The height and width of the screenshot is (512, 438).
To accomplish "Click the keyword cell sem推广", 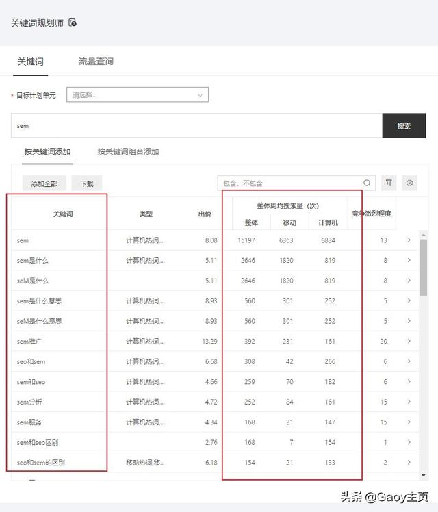I will [29, 342].
